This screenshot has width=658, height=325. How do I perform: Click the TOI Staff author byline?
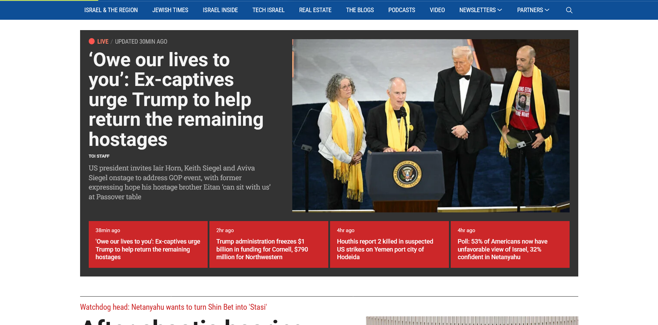99,156
